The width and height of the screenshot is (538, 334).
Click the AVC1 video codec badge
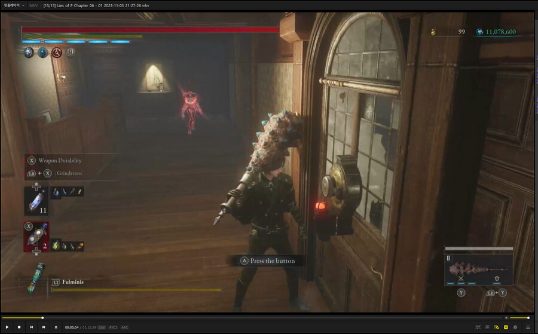113,327
